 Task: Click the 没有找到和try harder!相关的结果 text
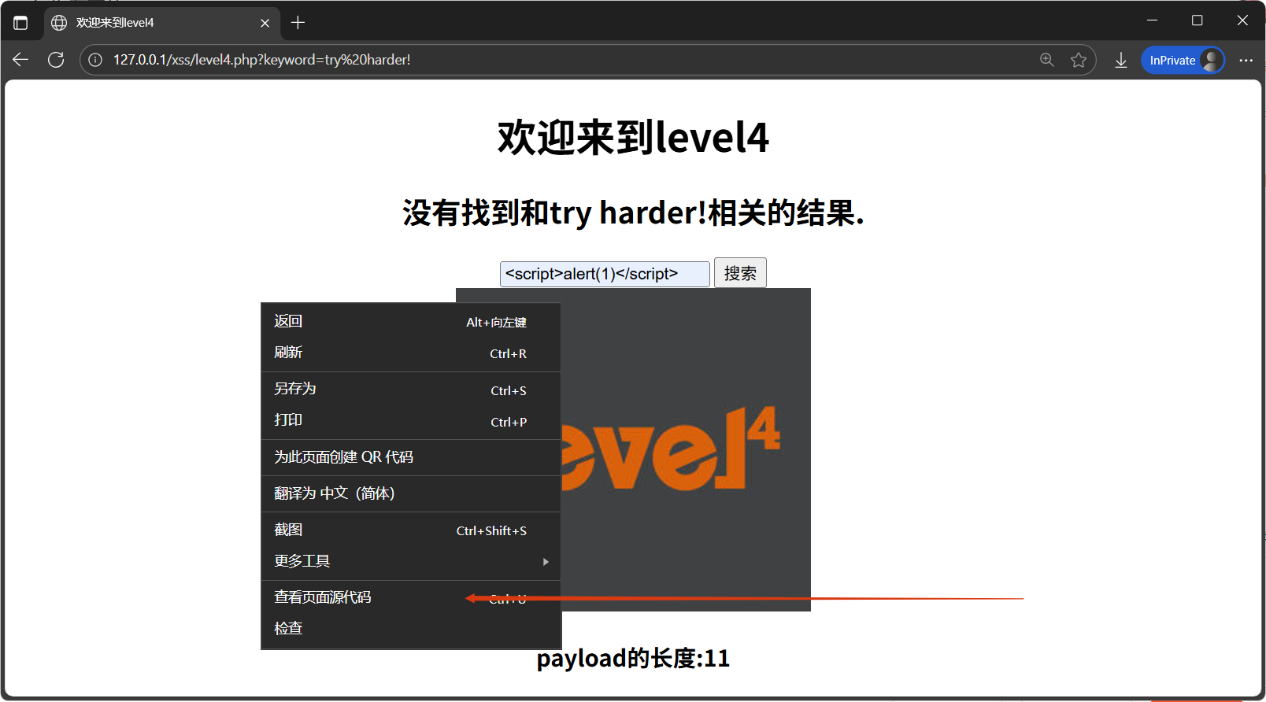(x=633, y=212)
